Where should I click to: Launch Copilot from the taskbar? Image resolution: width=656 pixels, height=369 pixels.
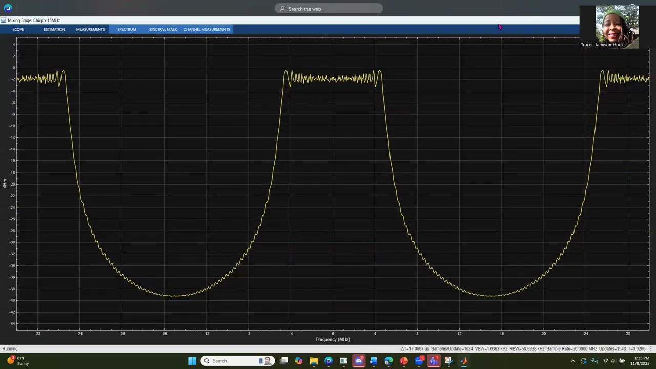click(x=299, y=361)
